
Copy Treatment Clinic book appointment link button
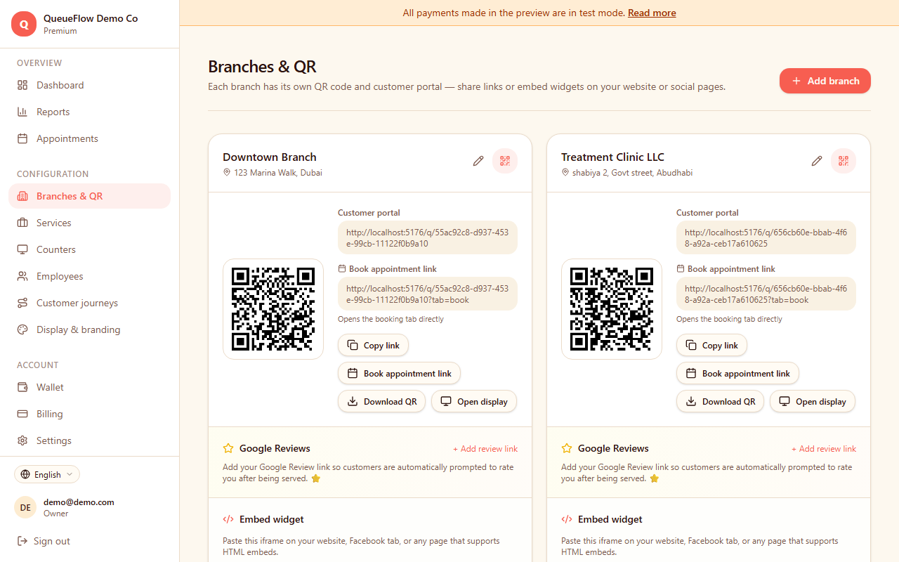(737, 374)
